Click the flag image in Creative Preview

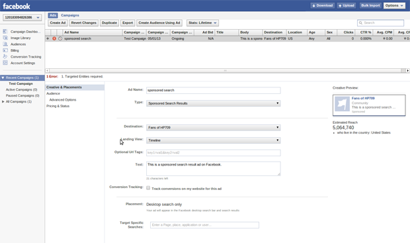343,104
